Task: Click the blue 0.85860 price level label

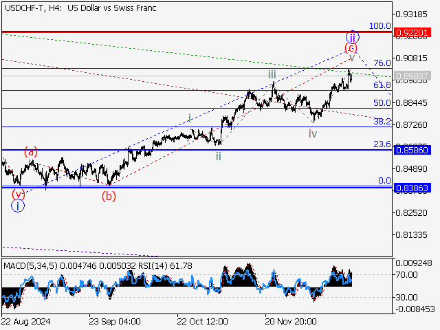Action: 412,150
